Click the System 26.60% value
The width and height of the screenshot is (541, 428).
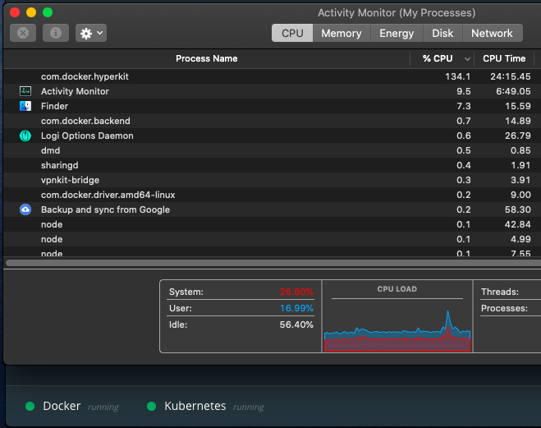(296, 292)
